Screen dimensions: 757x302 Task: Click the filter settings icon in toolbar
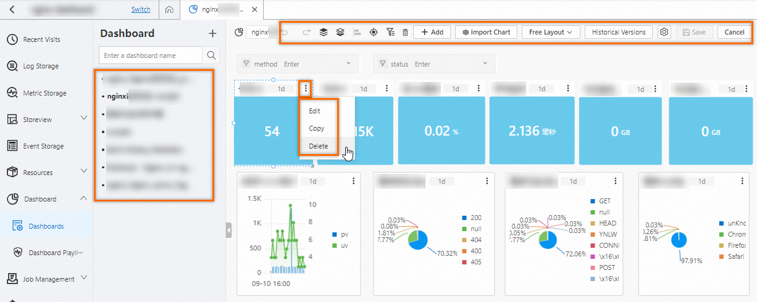[x=390, y=32]
